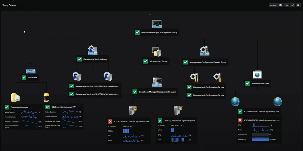Click Transaction Log Free Space value 98%
The image size is (303, 151).
81,126
